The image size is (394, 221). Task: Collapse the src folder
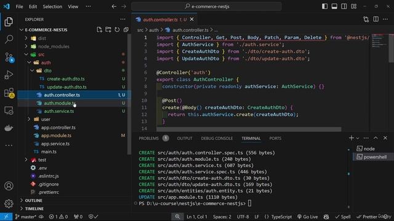coord(26,55)
